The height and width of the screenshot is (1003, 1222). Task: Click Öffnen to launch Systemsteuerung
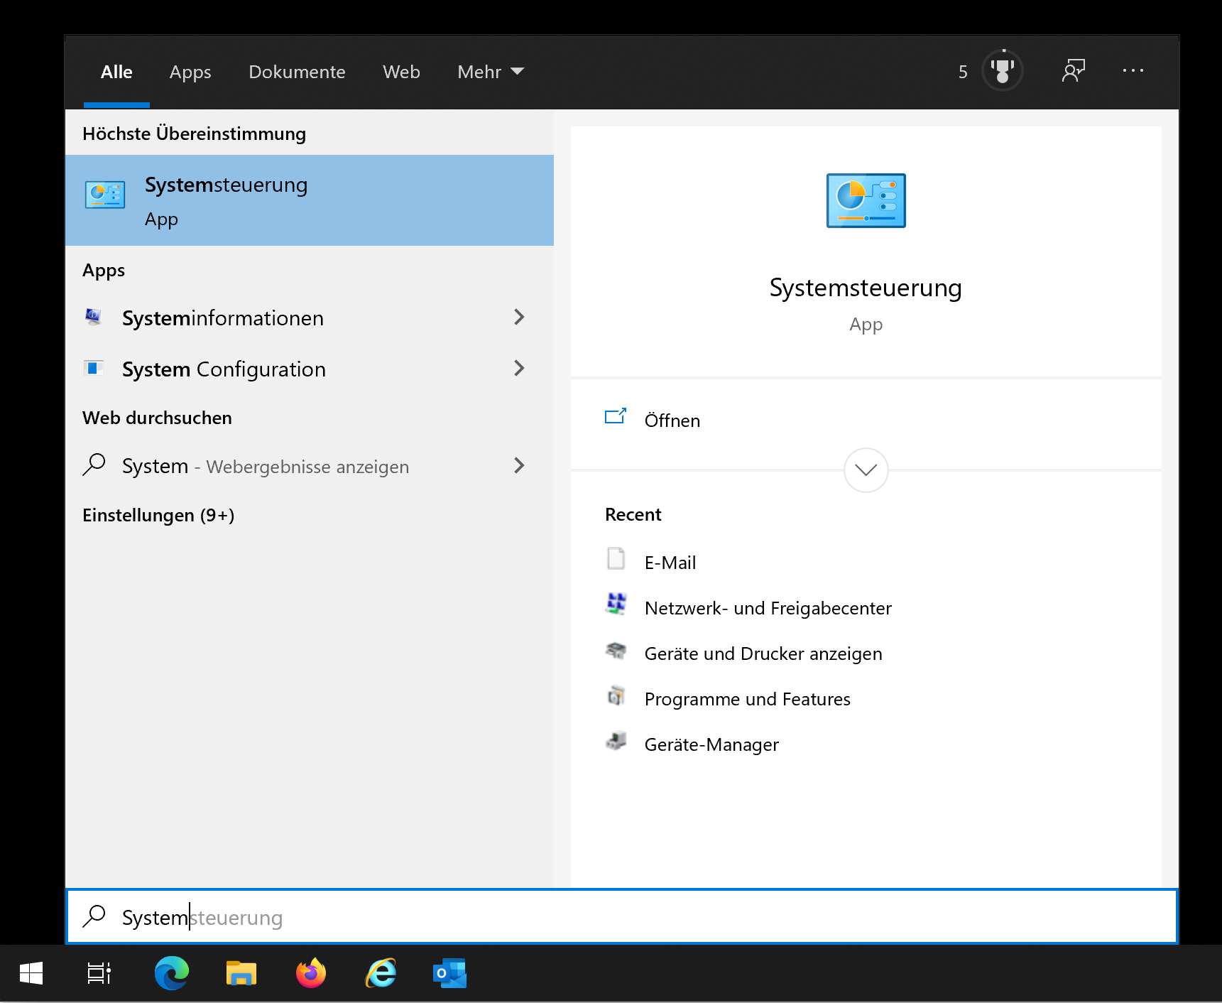point(672,420)
